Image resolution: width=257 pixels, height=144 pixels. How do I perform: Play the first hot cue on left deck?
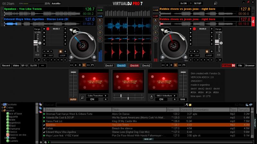pos(44,29)
